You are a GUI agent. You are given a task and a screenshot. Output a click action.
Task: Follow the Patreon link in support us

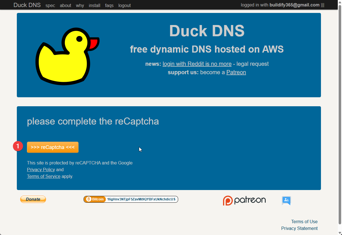tap(236, 72)
